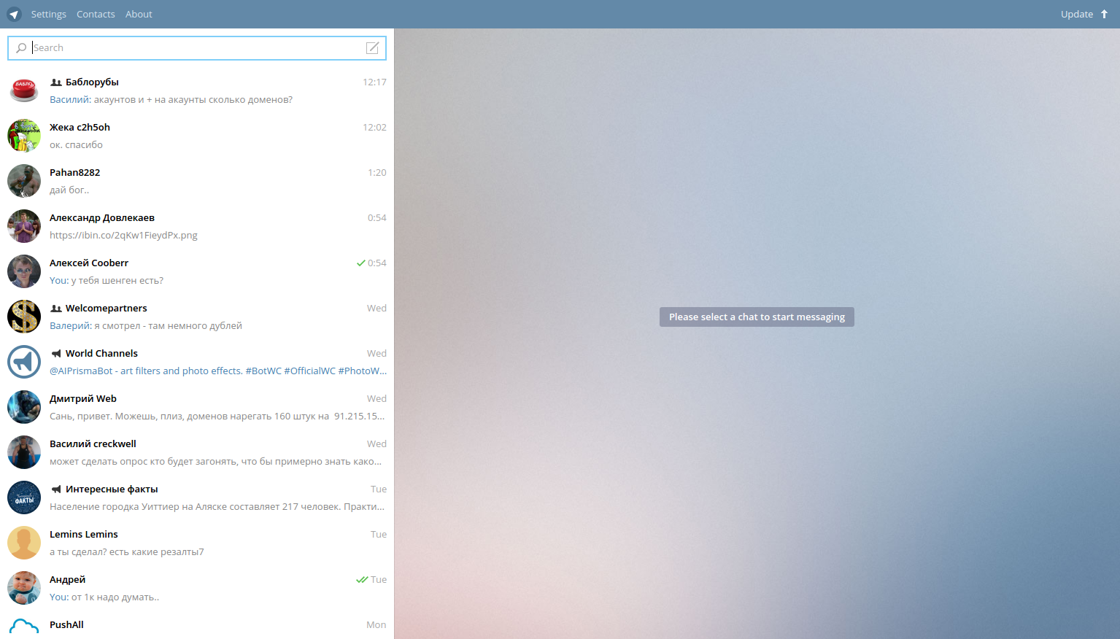Click the 'ок. спасибо' message preview
Screen dimensions: 1120x639
76,145
